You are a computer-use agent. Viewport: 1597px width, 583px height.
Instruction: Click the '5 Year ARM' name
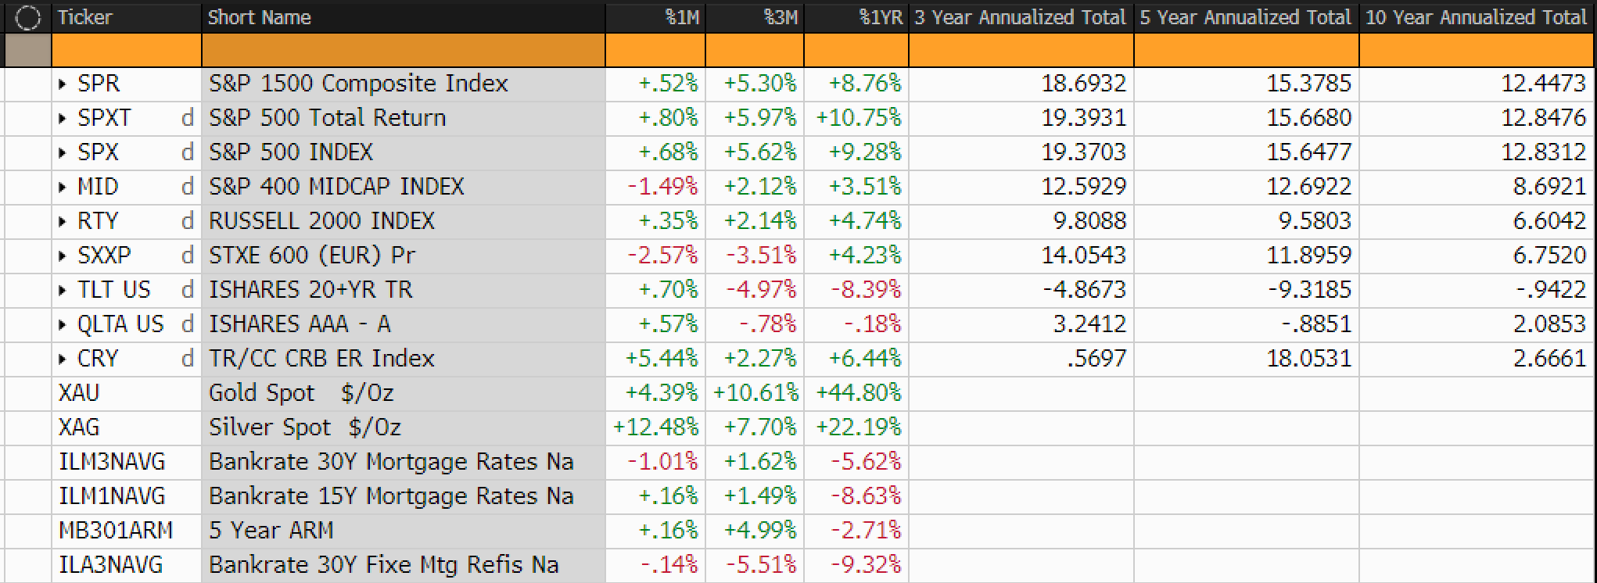(x=271, y=531)
